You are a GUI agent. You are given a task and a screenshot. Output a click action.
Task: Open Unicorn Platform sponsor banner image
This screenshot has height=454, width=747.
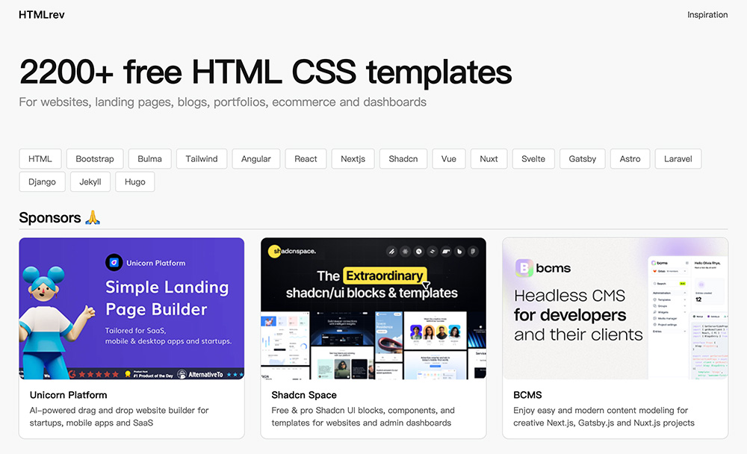coord(131,308)
